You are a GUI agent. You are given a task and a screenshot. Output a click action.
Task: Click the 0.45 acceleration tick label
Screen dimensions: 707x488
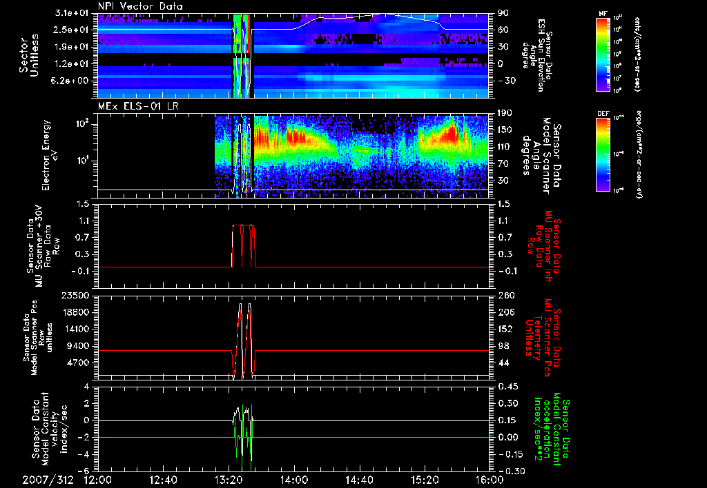(507, 387)
